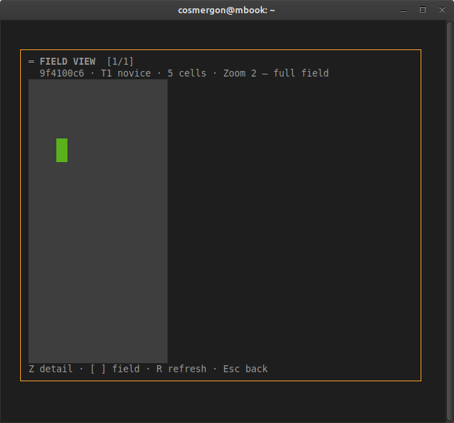Click the terminal title 'cosmergon@mbook: ~'

(227, 10)
